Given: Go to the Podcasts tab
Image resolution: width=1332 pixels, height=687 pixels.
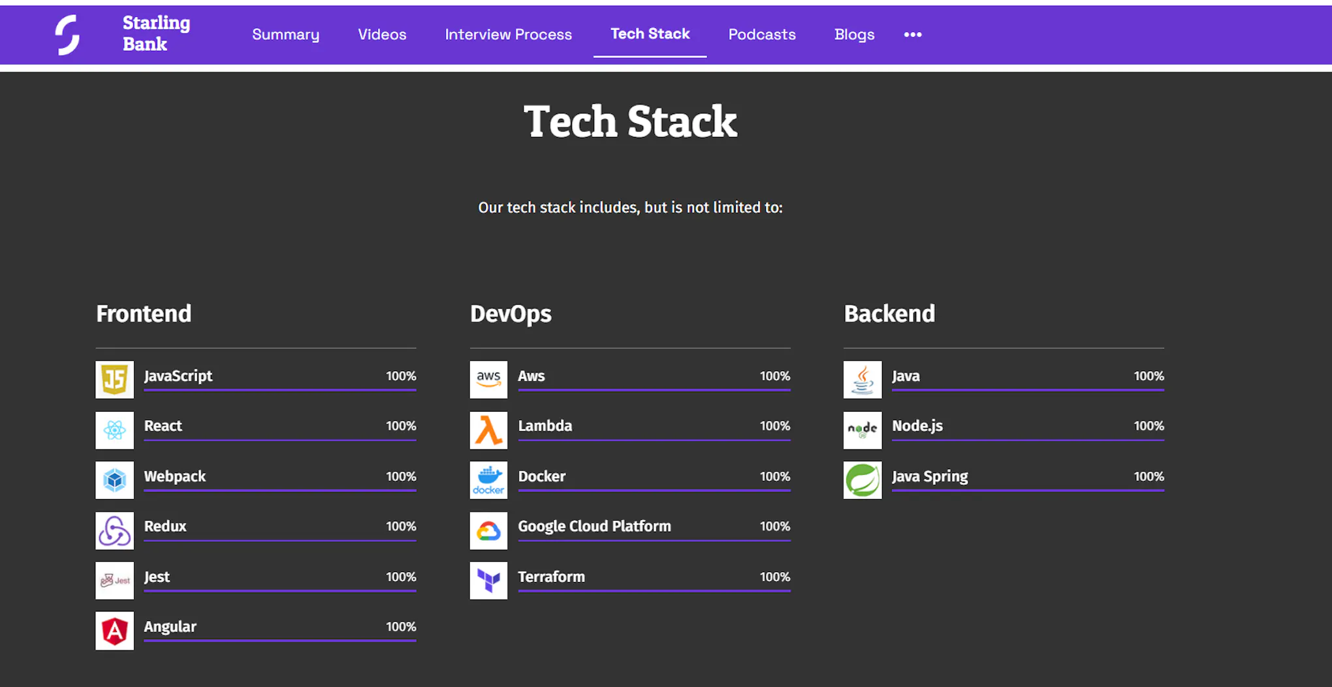Looking at the screenshot, I should click(x=762, y=35).
